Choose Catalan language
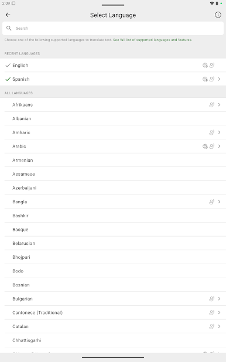Viewport: 226px width, 362px height. 113,326
